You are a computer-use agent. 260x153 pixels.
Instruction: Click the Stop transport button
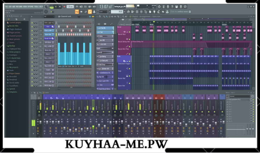[x=60, y=7]
